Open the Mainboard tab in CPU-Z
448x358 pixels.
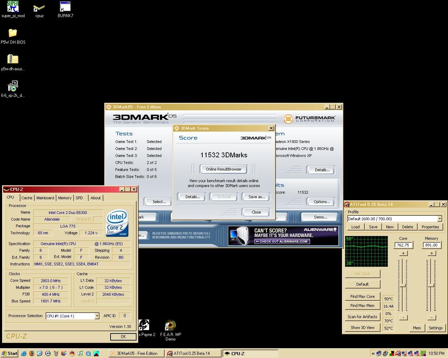pos(45,198)
